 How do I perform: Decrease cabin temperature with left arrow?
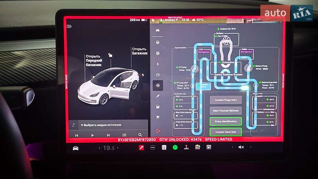pos(99,148)
